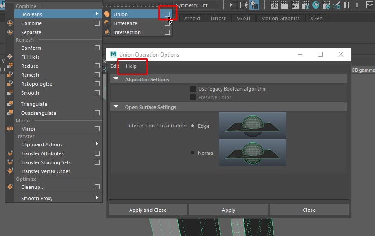Click the Smooth mesh icon

click(x=10, y=92)
